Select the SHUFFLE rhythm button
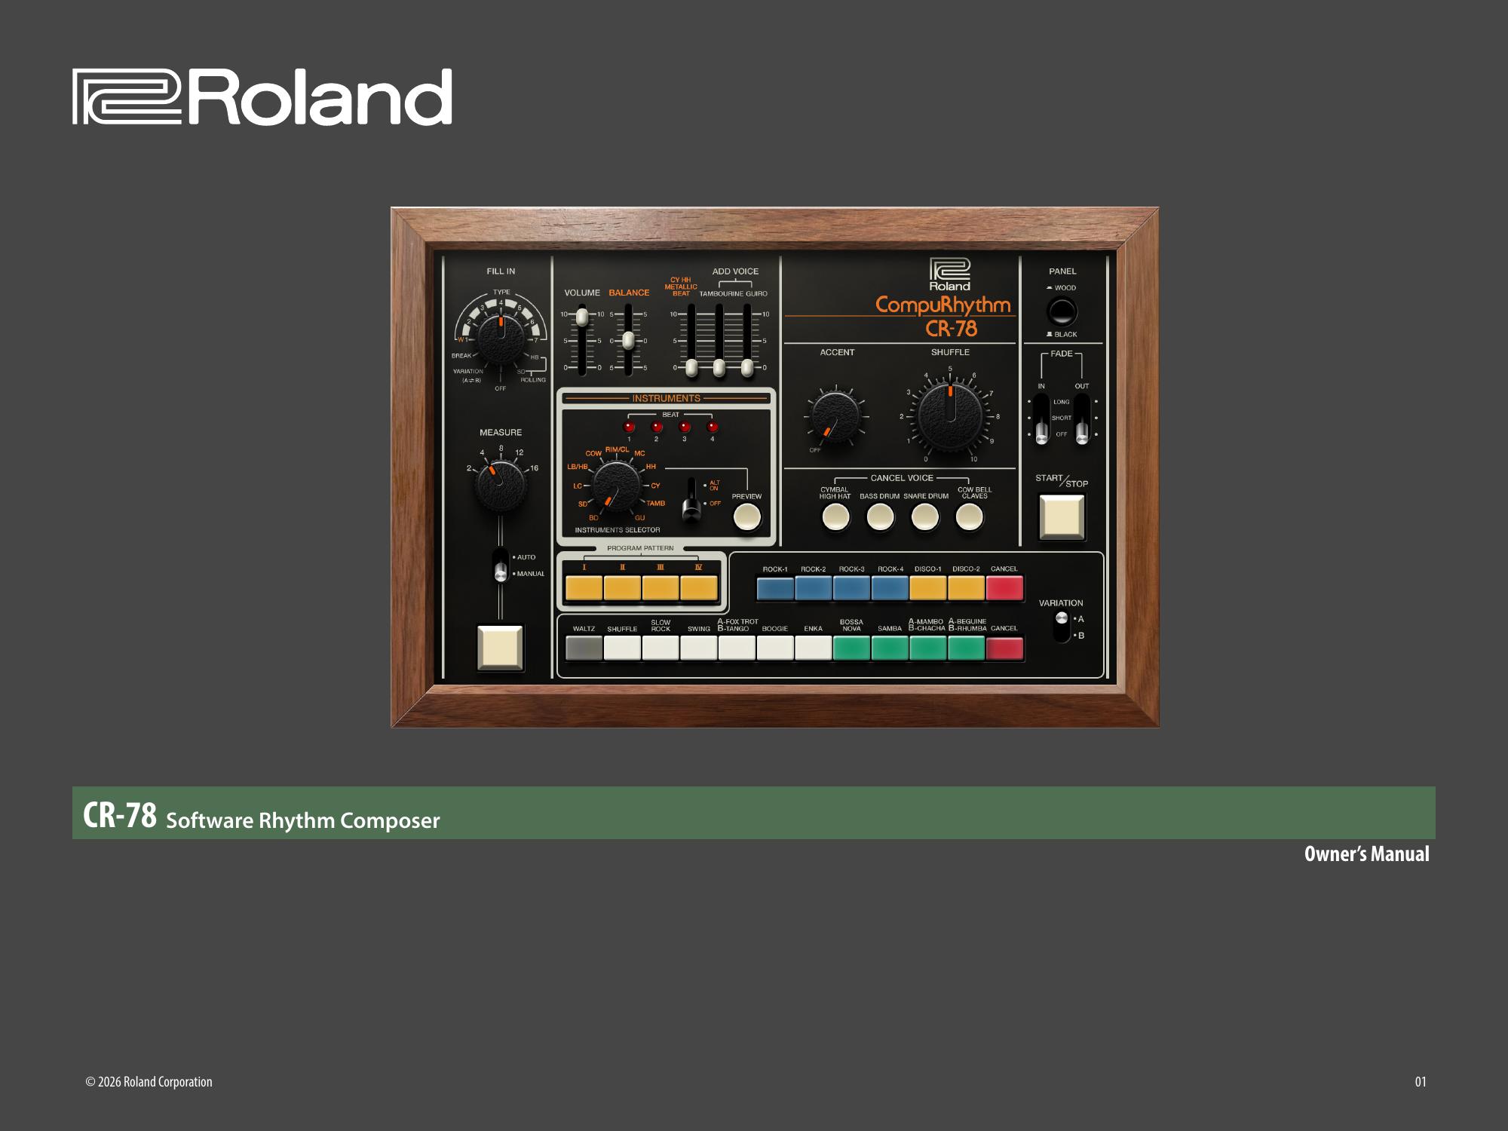 pyautogui.click(x=622, y=648)
